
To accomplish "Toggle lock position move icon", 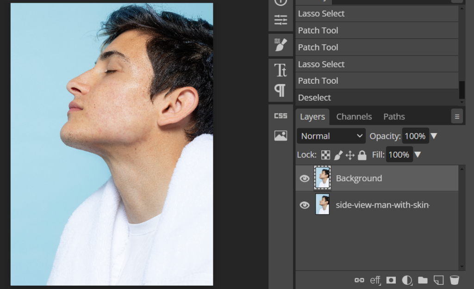I will pos(350,155).
